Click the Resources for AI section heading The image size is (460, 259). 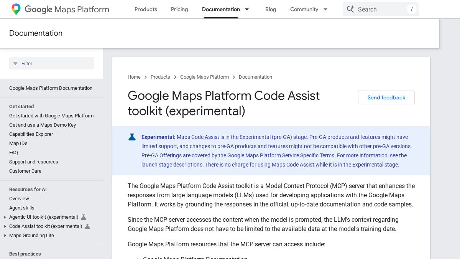pyautogui.click(x=28, y=190)
